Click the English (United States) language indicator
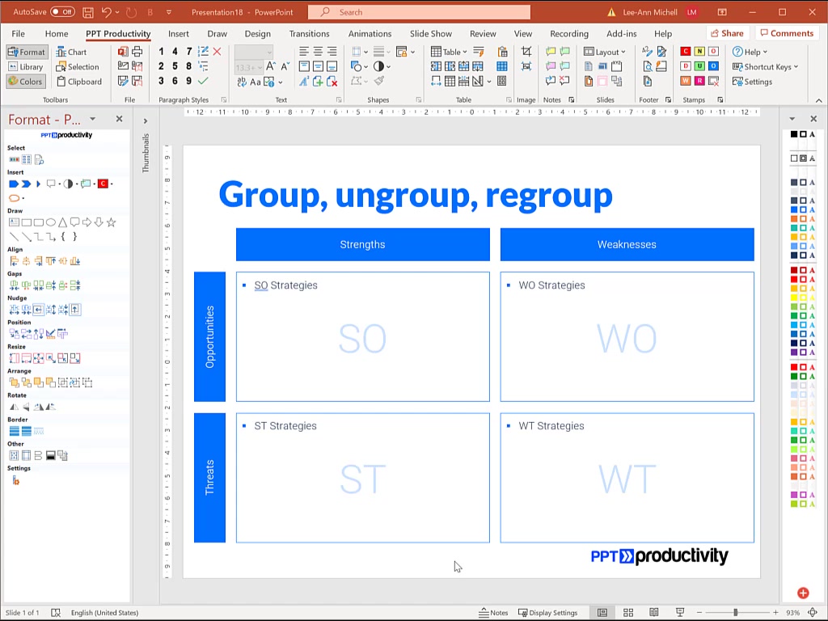828x621 pixels. (104, 613)
